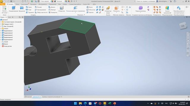Viewport: 190px width, 106px height.
Task: Start a 2D sketch (Начать 2D эскиз)
Action: (x=4, y=10)
